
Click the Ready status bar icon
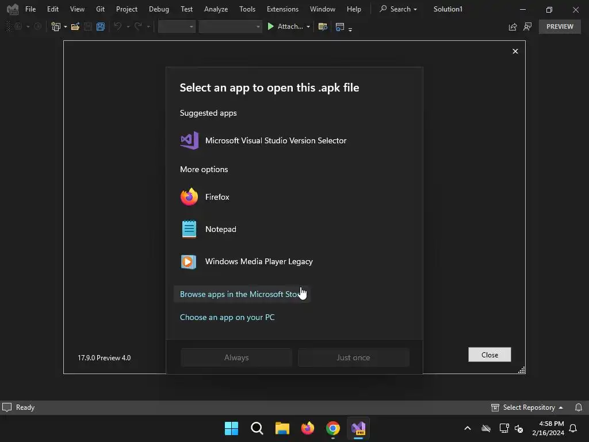click(7, 407)
